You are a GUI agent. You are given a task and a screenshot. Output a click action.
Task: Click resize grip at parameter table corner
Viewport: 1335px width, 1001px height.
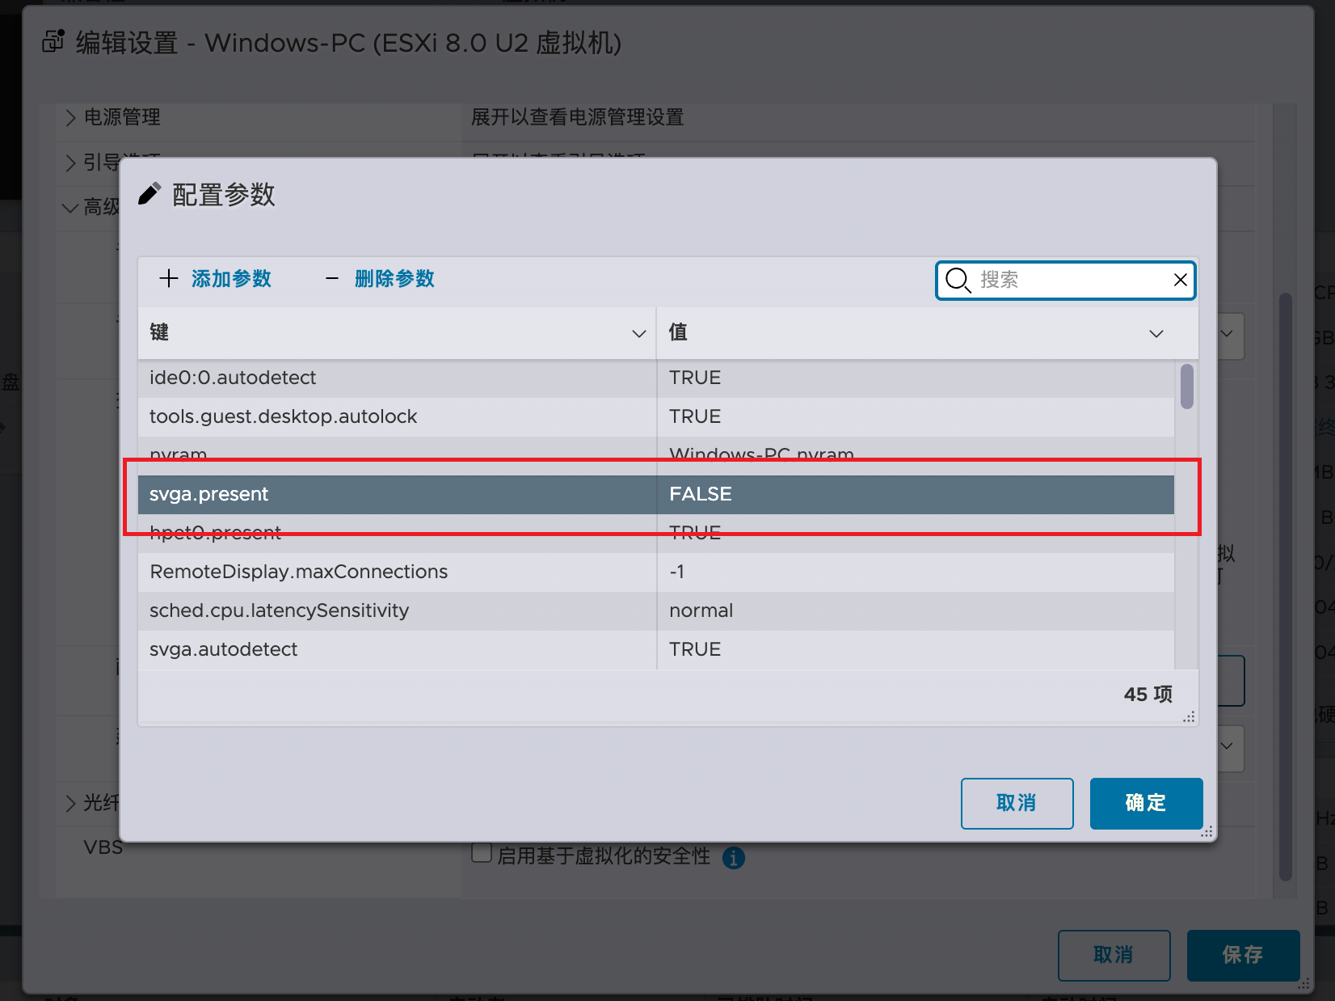(x=1189, y=717)
